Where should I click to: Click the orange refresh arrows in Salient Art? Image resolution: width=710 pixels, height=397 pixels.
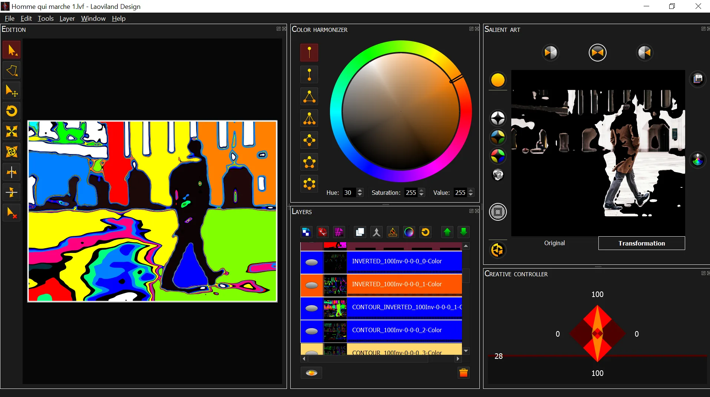pyautogui.click(x=498, y=250)
